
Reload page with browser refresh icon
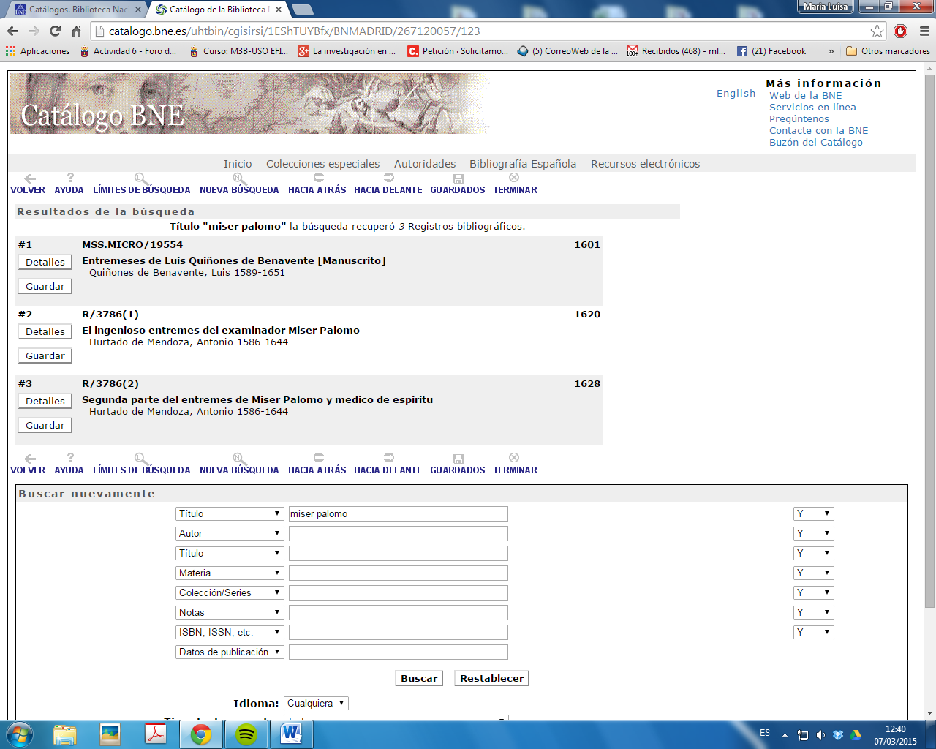(x=55, y=31)
